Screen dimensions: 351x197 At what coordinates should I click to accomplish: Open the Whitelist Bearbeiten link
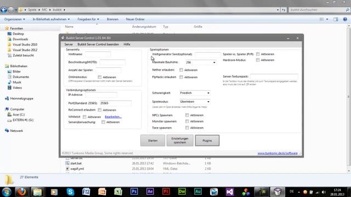[113, 117]
